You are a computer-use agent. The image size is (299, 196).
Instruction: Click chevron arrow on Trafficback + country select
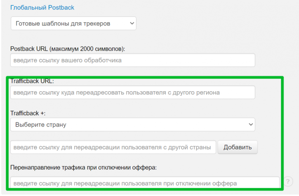click(x=251, y=125)
